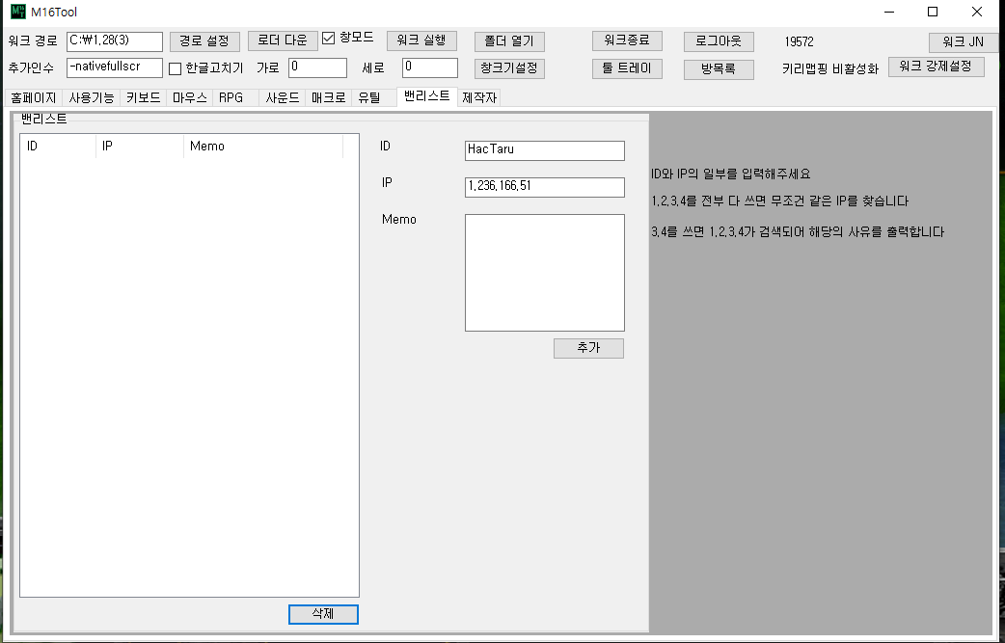Click the 폴더 열기 button
1005x643 pixels.
(509, 41)
